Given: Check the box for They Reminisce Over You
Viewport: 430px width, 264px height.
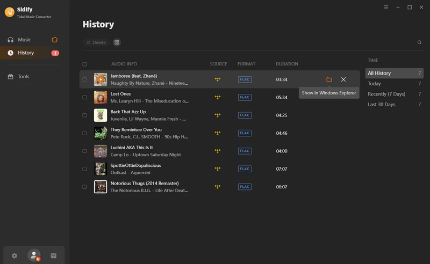Looking at the screenshot, I should click(x=84, y=133).
